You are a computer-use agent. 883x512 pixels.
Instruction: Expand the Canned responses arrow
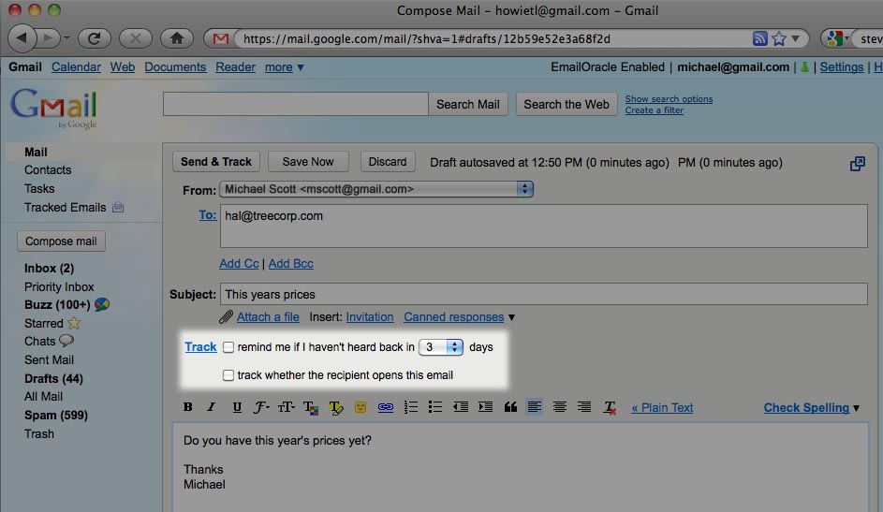point(511,317)
